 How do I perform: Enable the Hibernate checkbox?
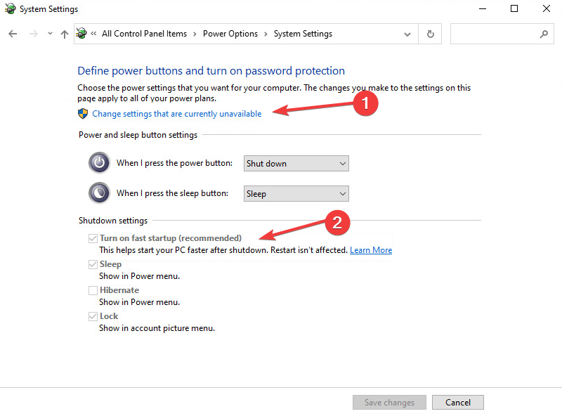coord(93,290)
